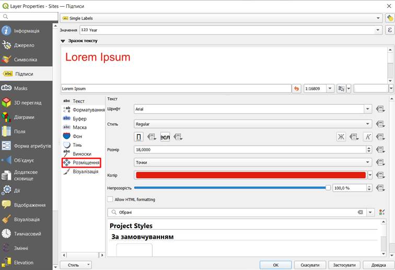Click the bold Ж style button

(341, 137)
